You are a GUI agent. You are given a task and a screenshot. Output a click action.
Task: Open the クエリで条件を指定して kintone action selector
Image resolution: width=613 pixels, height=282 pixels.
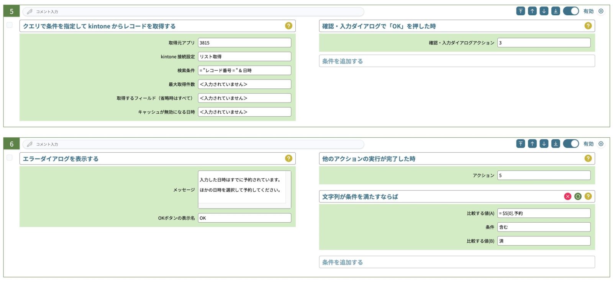click(x=153, y=26)
